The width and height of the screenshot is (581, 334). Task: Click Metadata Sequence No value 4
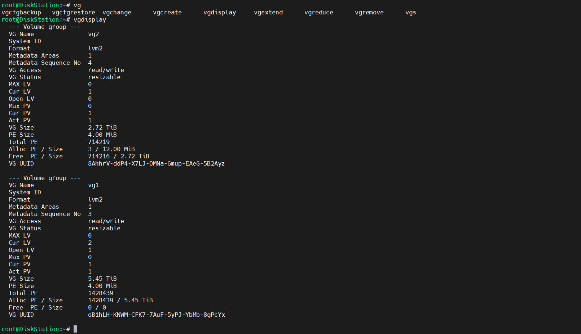[x=90, y=63]
